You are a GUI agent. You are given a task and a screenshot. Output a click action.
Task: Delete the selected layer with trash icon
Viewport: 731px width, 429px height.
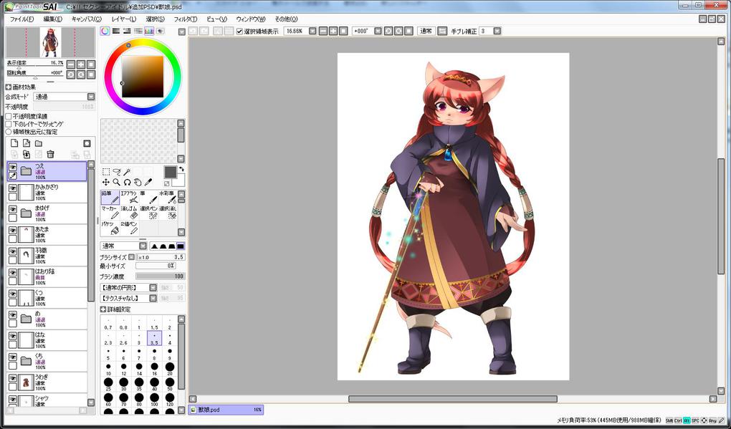click(x=51, y=154)
